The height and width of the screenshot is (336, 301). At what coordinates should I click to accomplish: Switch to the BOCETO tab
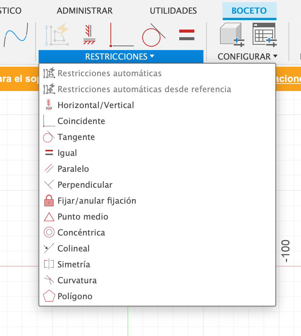(249, 11)
